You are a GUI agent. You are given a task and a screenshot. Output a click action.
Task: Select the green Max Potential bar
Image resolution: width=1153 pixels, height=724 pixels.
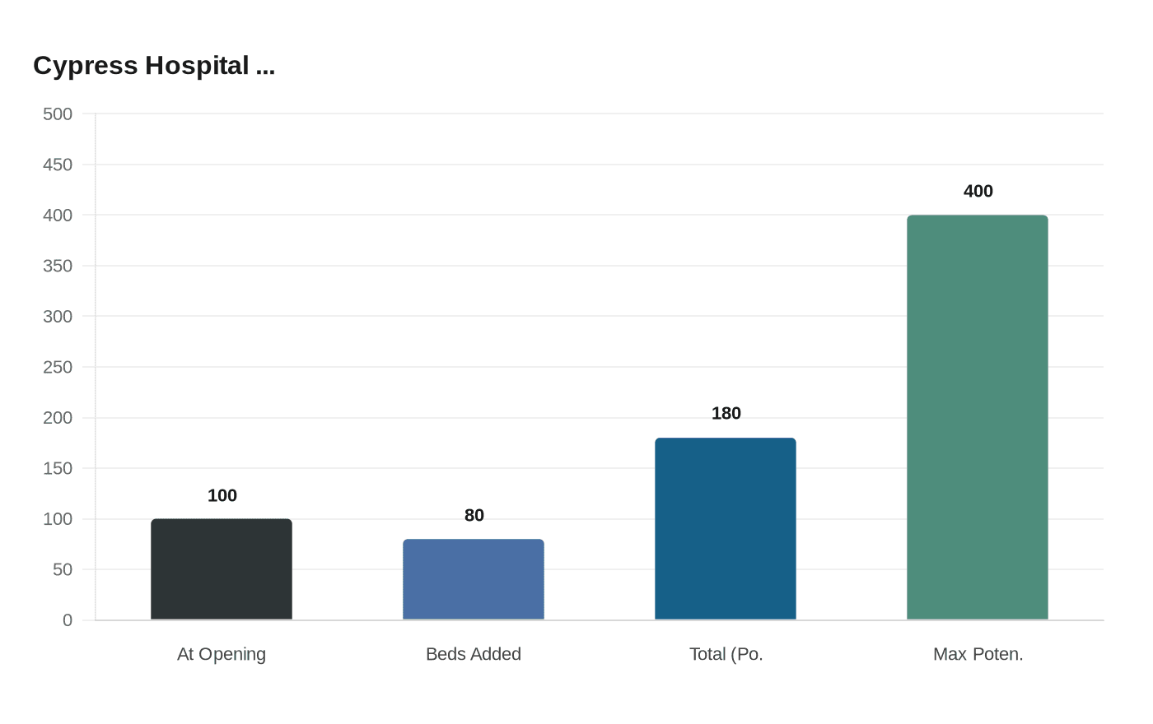click(978, 417)
